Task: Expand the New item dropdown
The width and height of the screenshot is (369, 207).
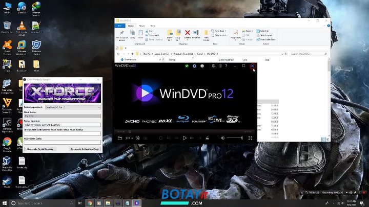Action: point(219,31)
